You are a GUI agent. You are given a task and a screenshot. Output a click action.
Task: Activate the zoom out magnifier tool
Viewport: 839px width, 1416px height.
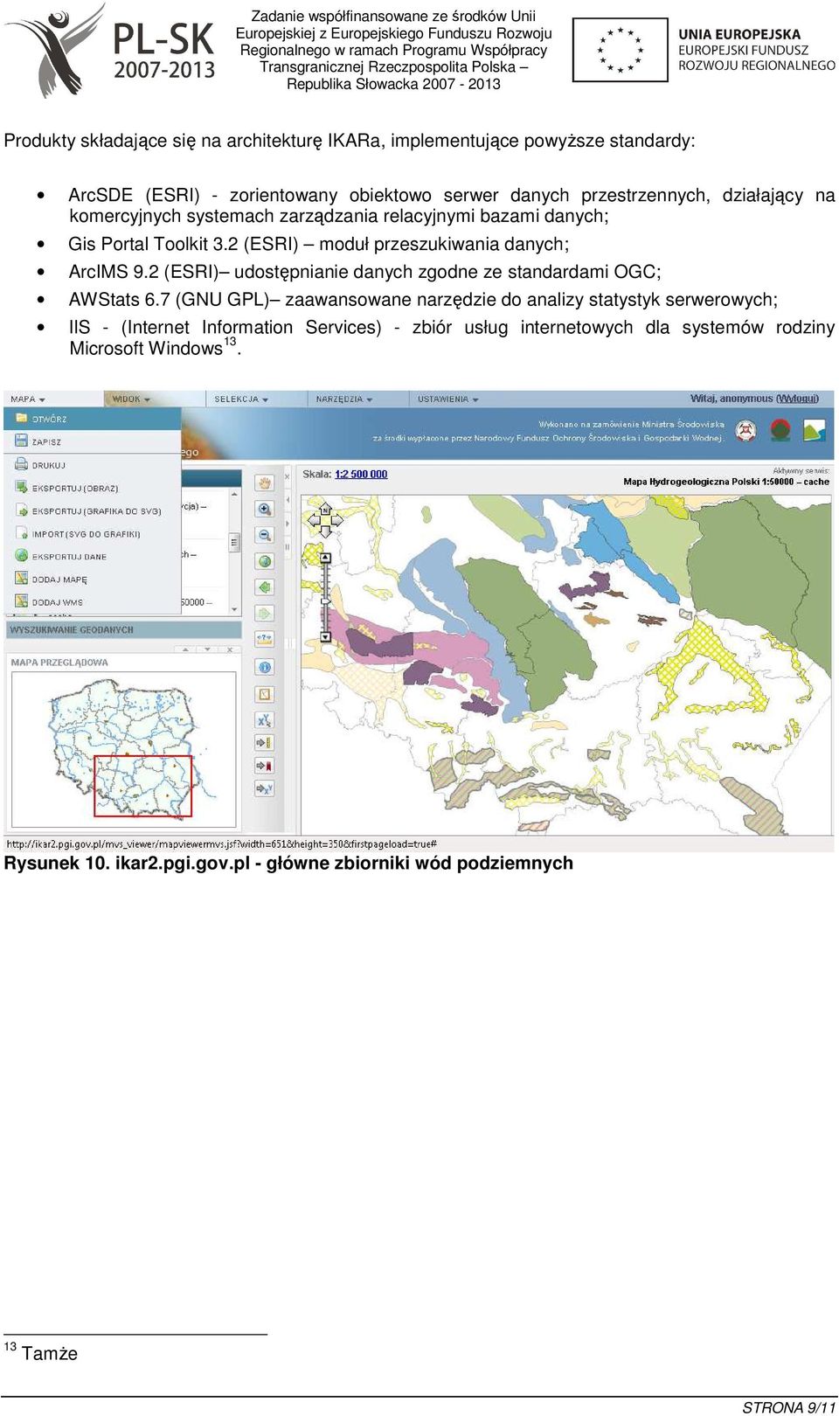click(x=265, y=535)
